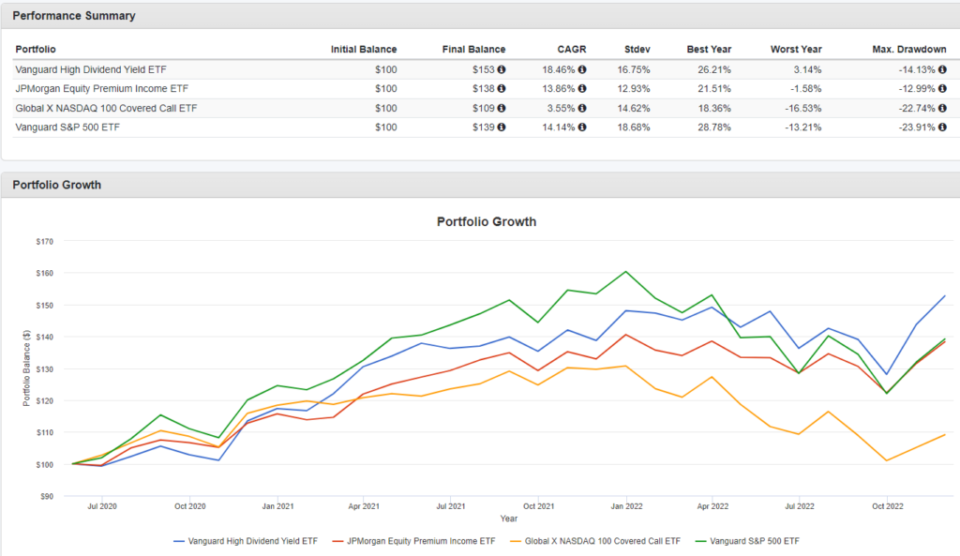Click the Final Balance column header

click(x=473, y=49)
